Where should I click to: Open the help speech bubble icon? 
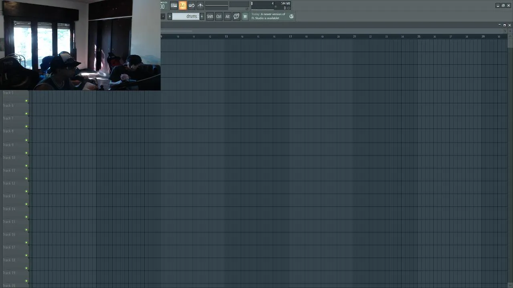pyautogui.click(x=236, y=16)
